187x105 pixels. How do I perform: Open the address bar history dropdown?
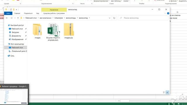coord(110,18)
